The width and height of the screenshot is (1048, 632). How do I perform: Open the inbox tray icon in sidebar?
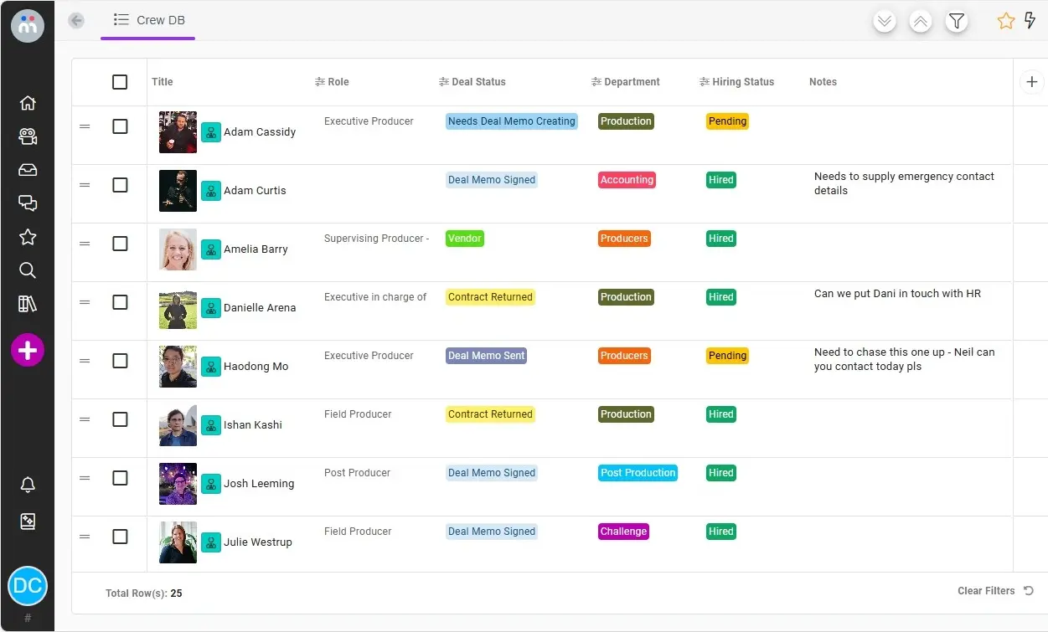pos(28,170)
